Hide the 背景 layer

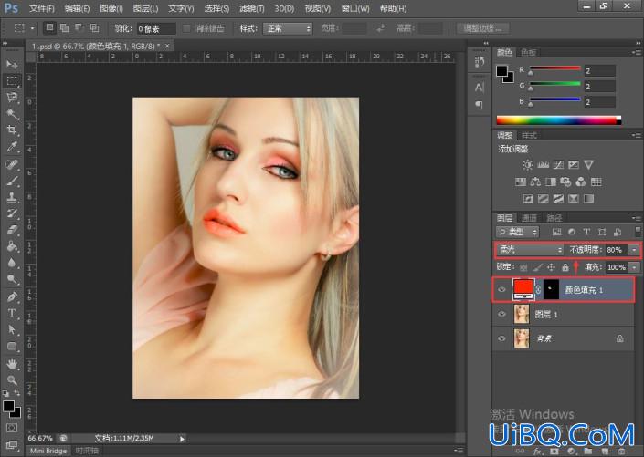pyautogui.click(x=501, y=338)
